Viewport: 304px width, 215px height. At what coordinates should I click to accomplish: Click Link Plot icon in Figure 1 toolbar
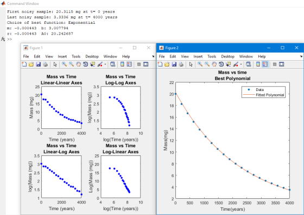113,64
